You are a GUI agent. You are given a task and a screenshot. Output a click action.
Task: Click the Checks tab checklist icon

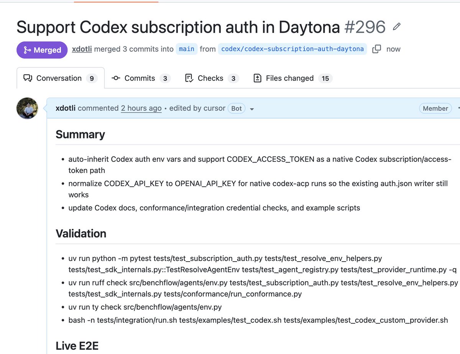[189, 78]
